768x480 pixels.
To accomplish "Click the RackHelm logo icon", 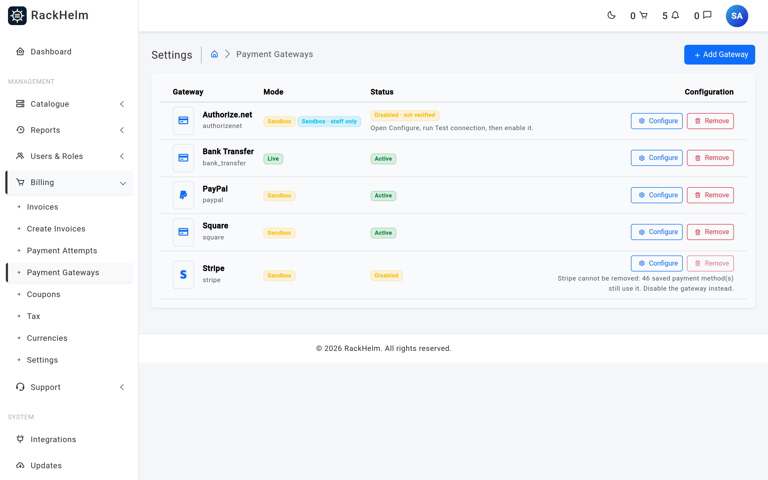I will click(17, 15).
